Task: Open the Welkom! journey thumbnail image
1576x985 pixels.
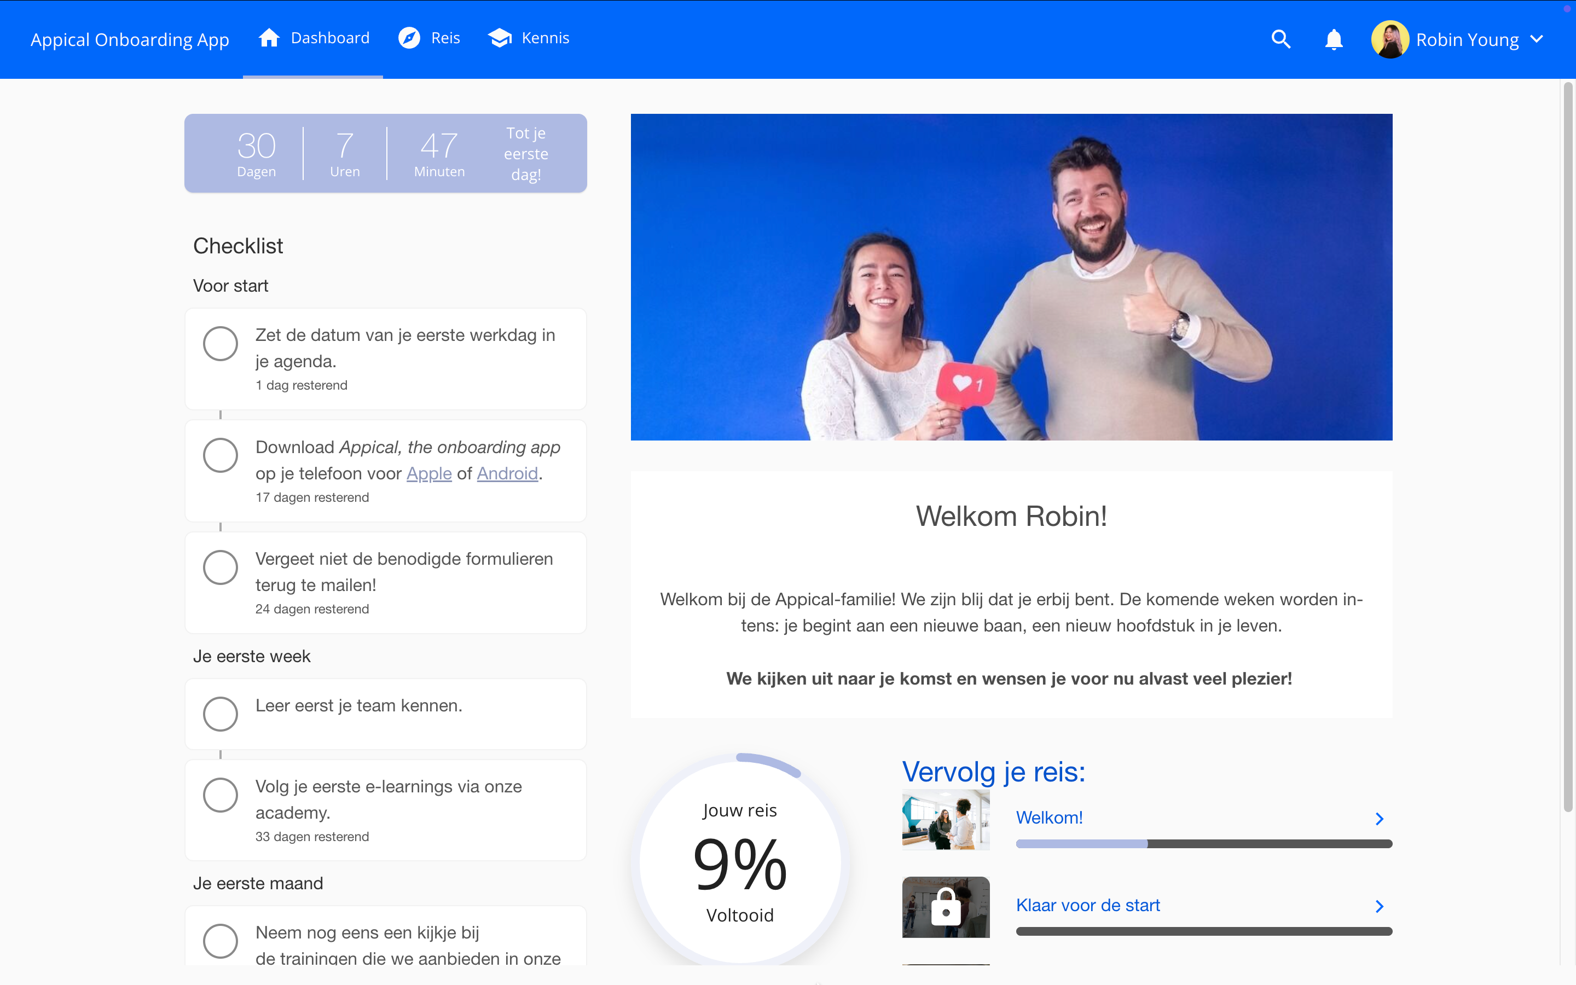Action: pyautogui.click(x=946, y=820)
